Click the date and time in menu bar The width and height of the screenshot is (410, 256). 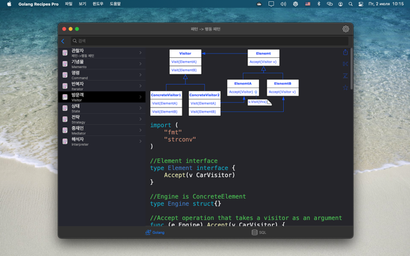pos(386,4)
